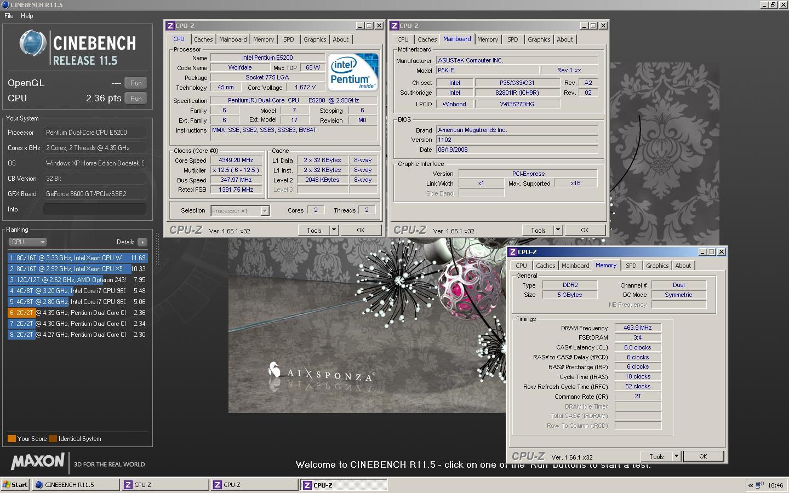Click the active third CPU-Z taskbar button

pos(344,485)
